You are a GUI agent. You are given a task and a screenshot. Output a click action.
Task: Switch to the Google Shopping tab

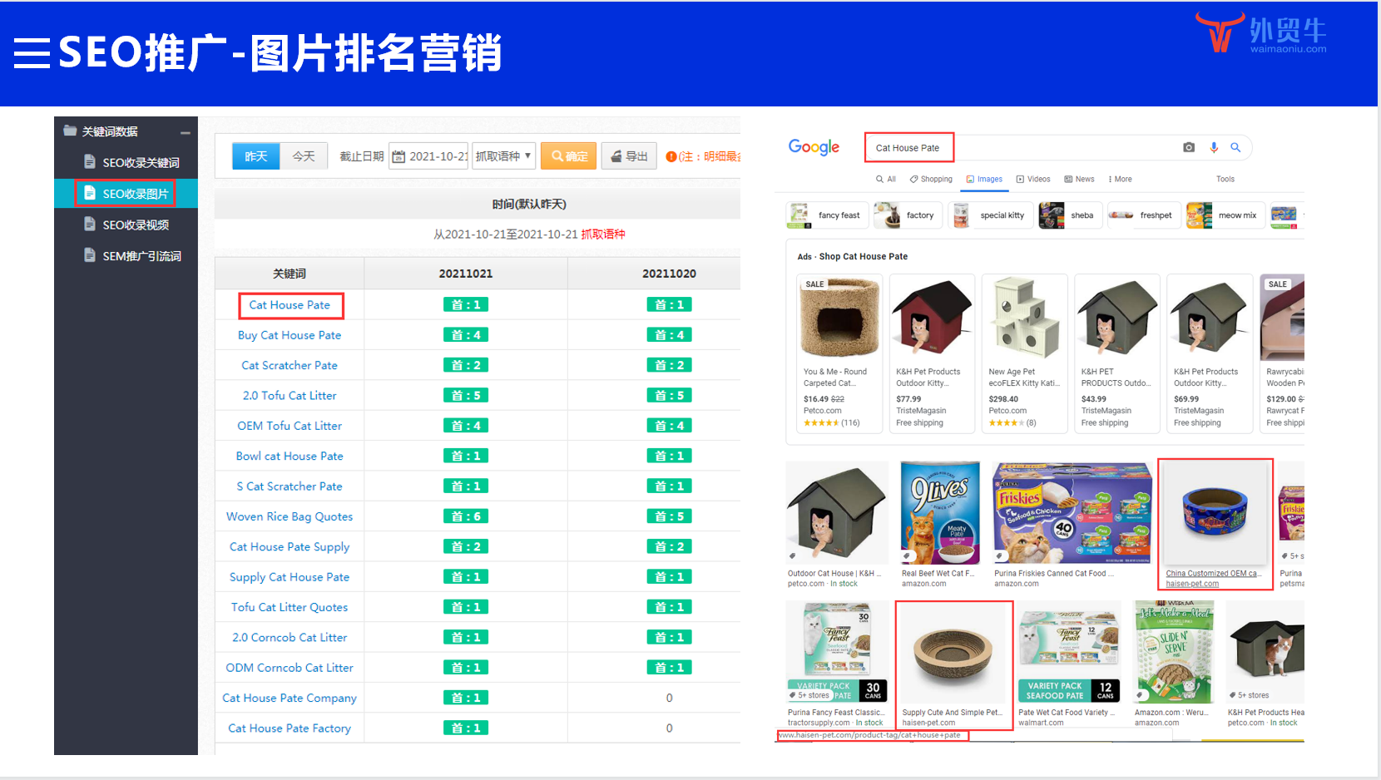[931, 179]
